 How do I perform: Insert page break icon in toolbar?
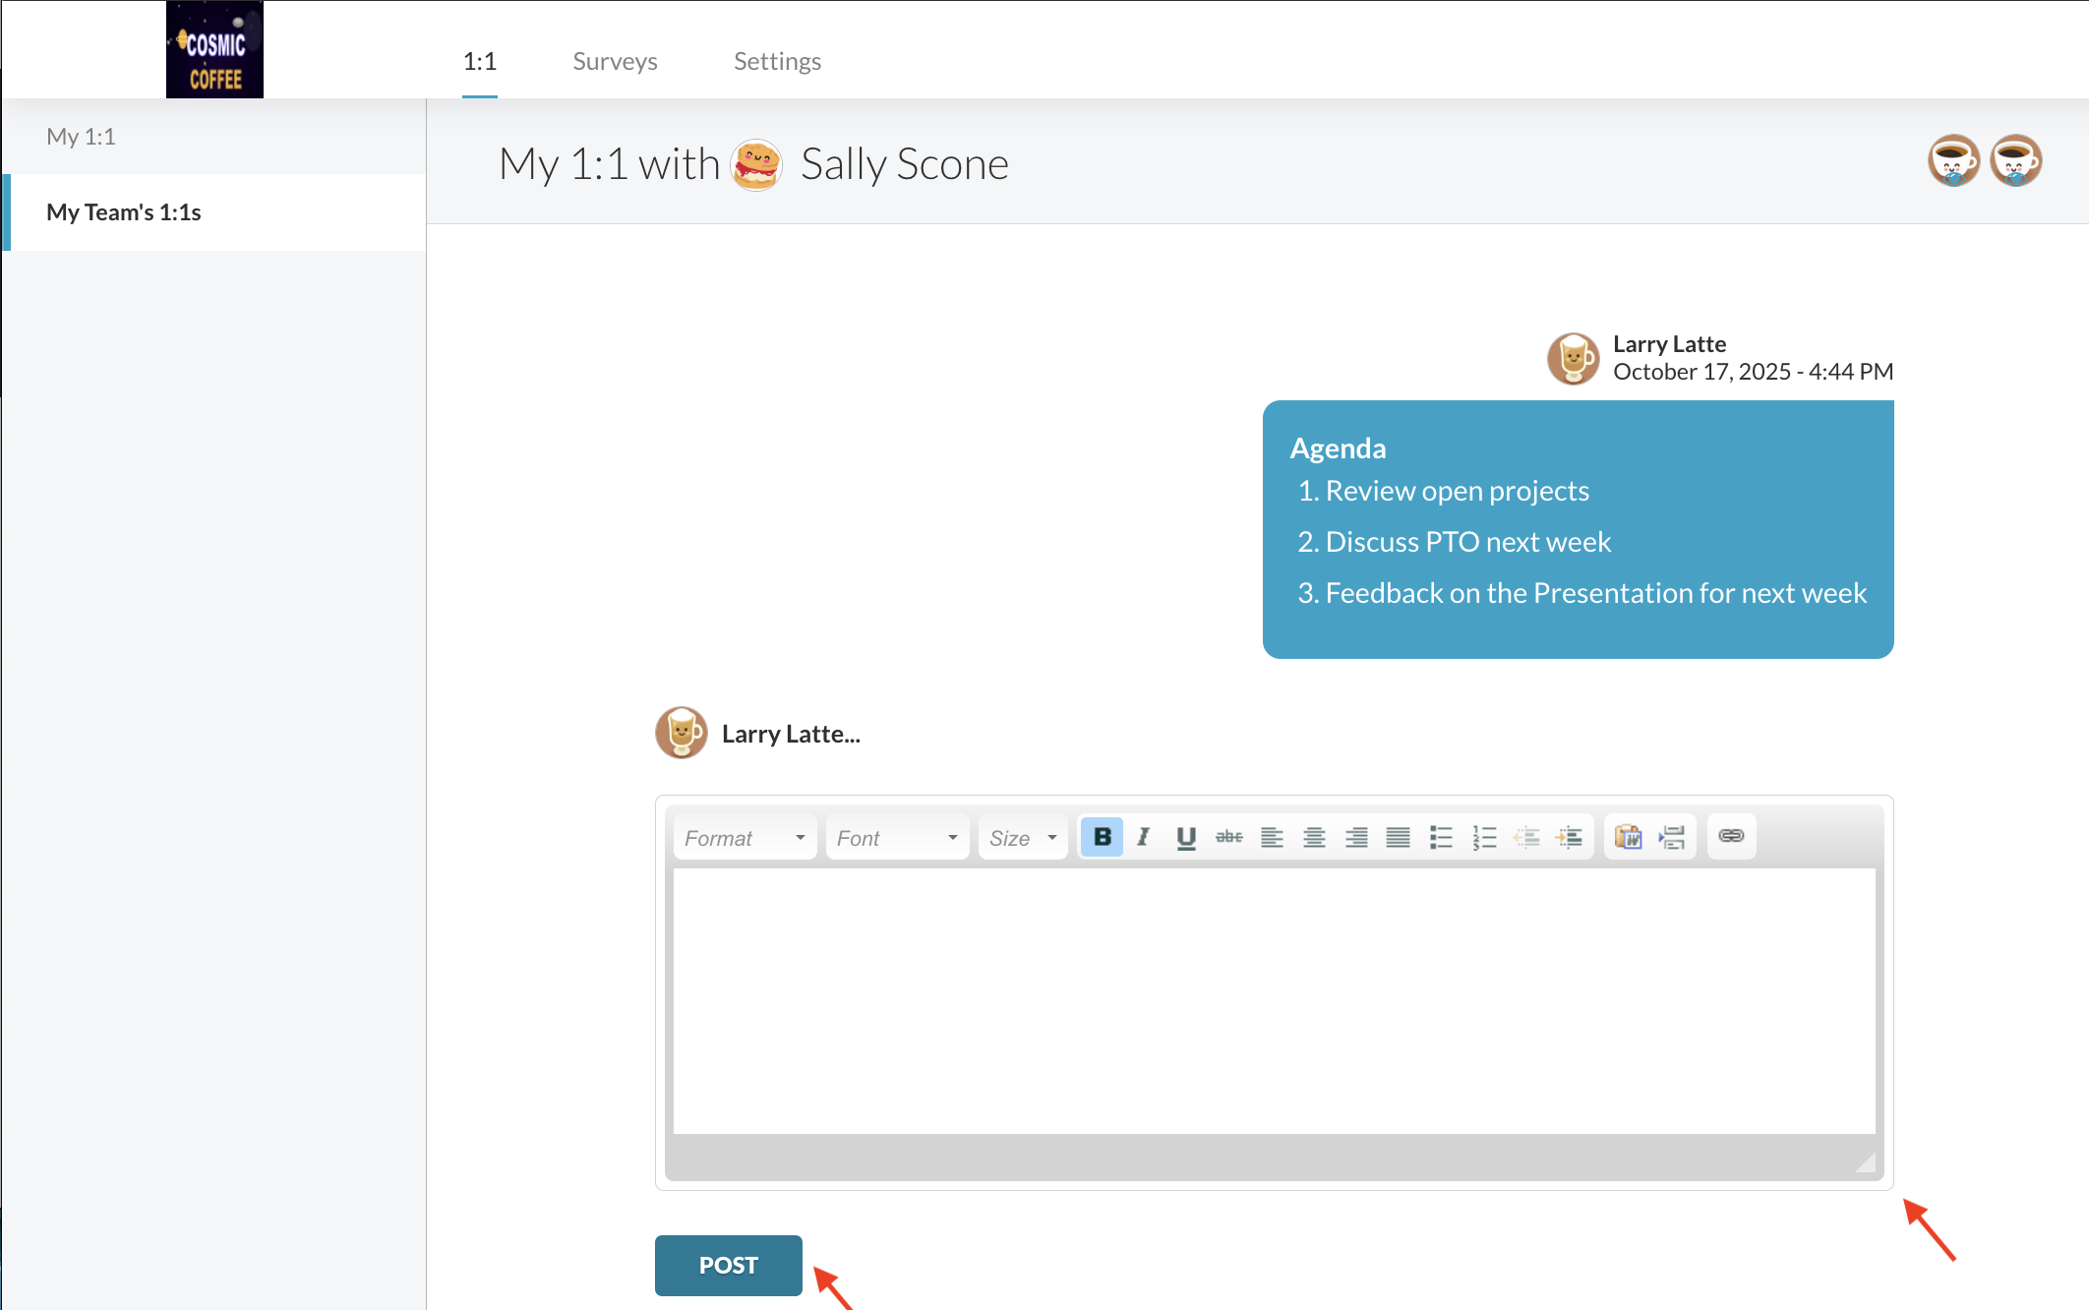pyautogui.click(x=1672, y=837)
